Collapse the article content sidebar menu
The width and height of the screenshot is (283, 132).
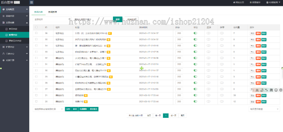pos(14,23)
